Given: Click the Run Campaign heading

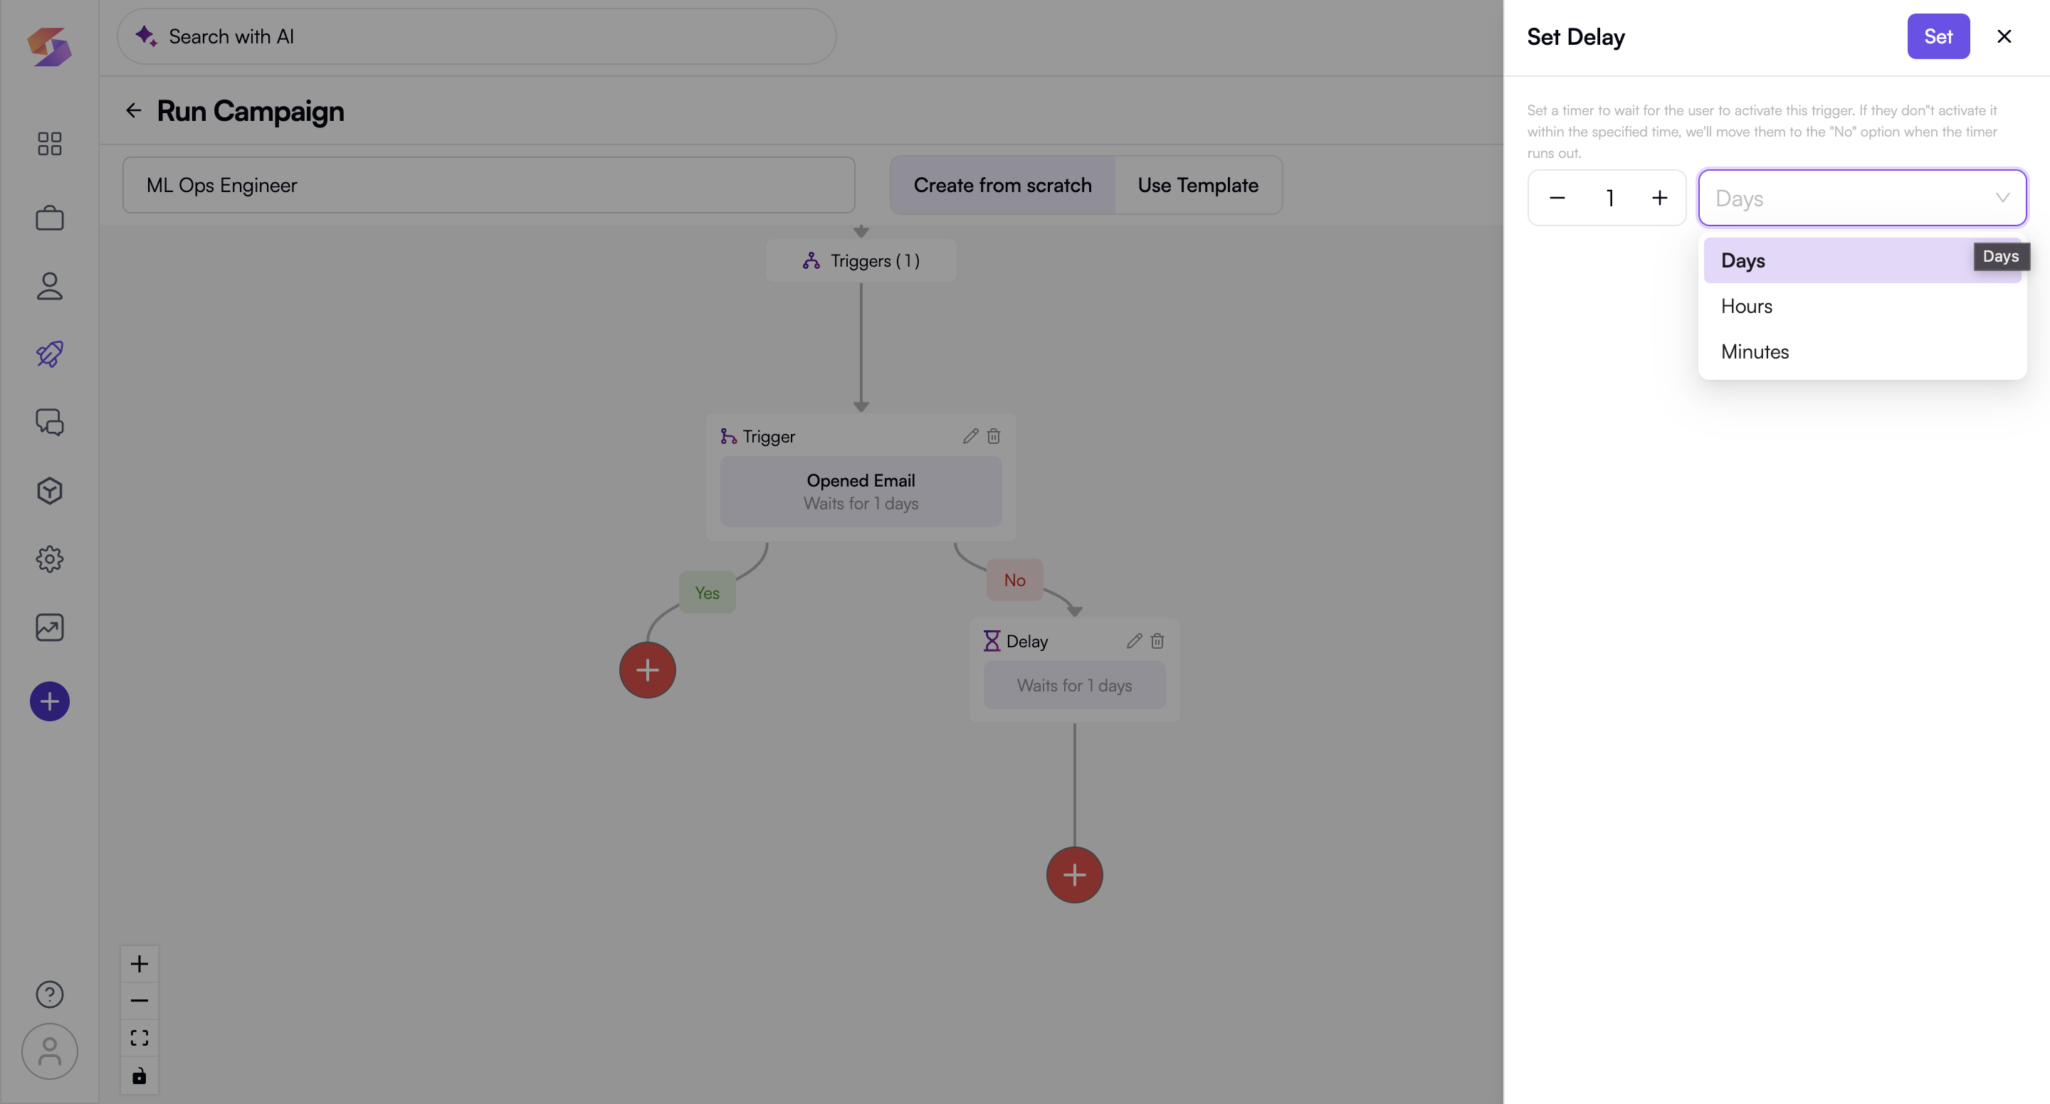Looking at the screenshot, I should (x=250, y=112).
